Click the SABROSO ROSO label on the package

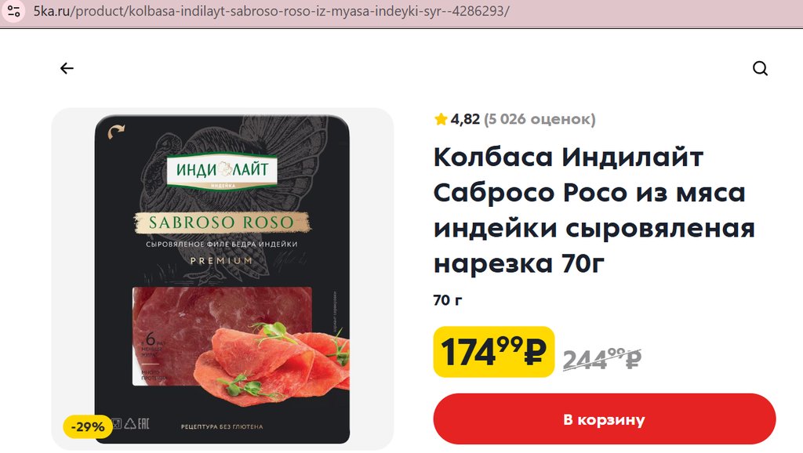pyautogui.click(x=222, y=223)
